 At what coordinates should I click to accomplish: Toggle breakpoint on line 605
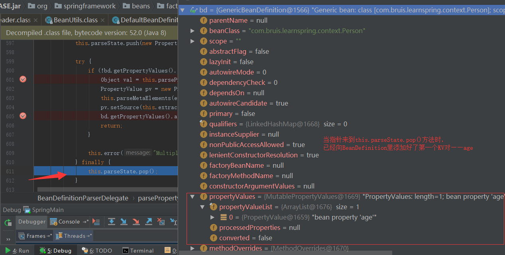23,116
